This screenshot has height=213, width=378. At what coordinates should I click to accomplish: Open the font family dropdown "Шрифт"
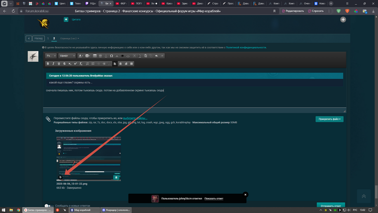pos(67,56)
